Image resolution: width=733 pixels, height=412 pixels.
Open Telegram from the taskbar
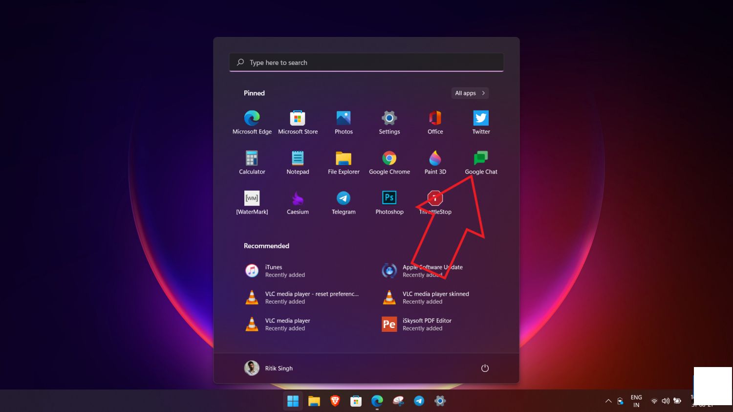[x=419, y=401]
